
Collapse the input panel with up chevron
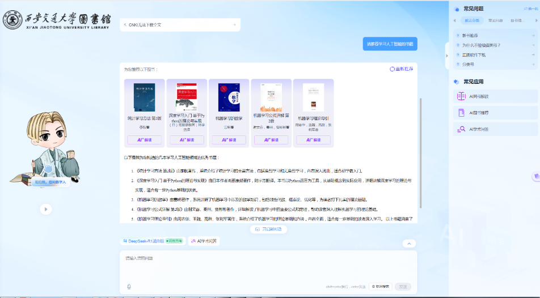point(409,244)
